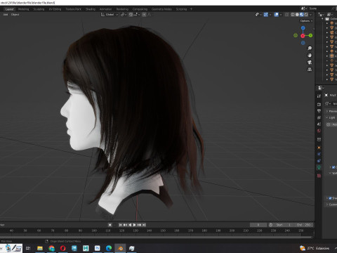Open Photoshop from the taskbar
This screenshot has height=253, width=337.
(97, 248)
